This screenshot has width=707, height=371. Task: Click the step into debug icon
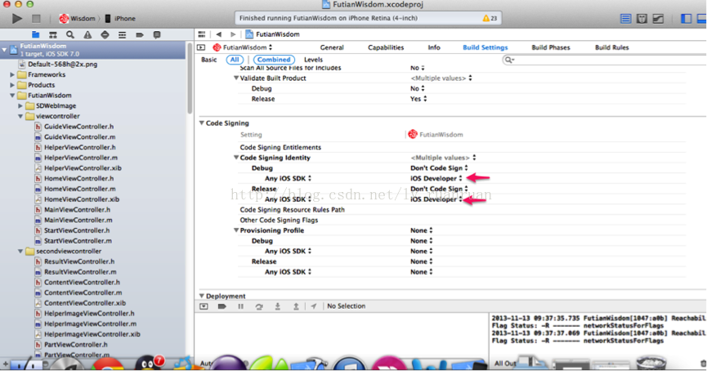[278, 306]
